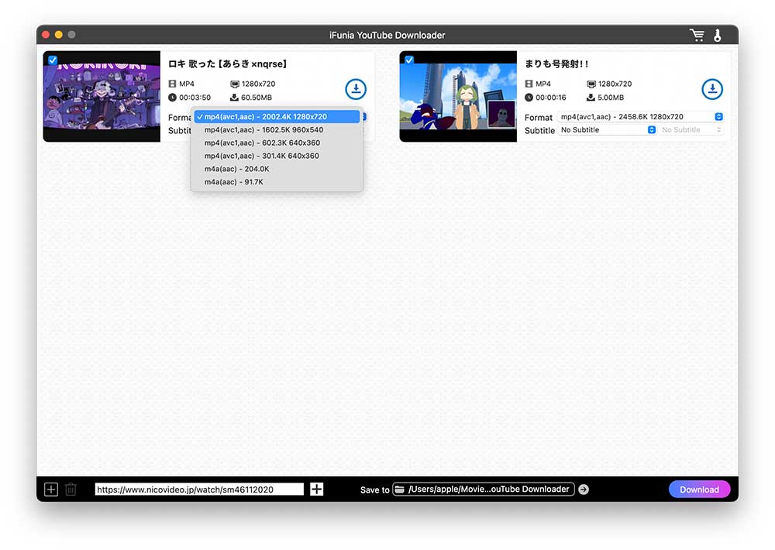Screen dimensions: 775x550
Task: Click the Download button
Action: coord(699,489)
